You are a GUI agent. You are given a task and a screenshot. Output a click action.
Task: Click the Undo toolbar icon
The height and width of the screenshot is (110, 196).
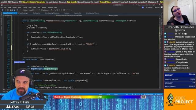(17, 10)
